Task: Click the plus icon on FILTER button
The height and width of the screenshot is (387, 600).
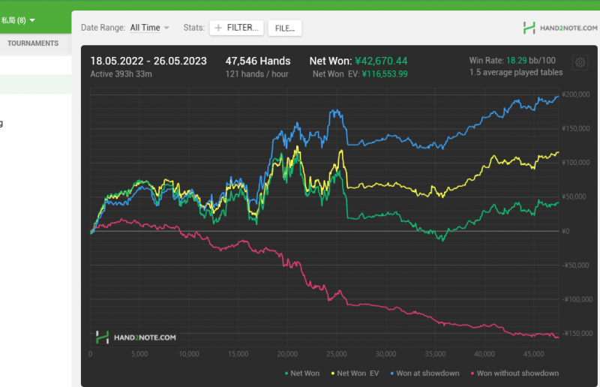Action: [x=218, y=28]
